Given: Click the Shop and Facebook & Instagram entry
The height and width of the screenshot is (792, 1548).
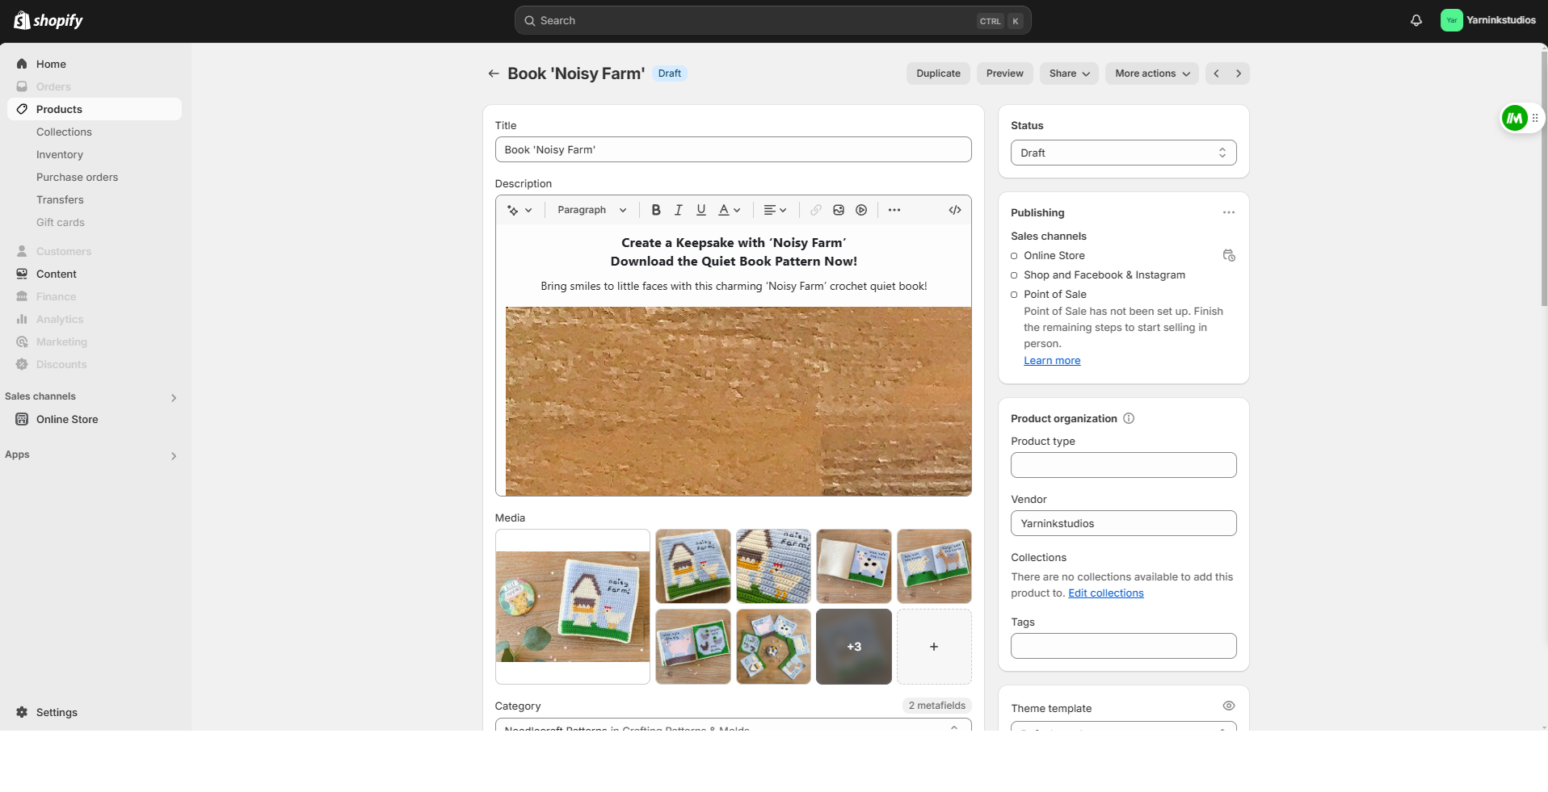Looking at the screenshot, I should click(1104, 275).
